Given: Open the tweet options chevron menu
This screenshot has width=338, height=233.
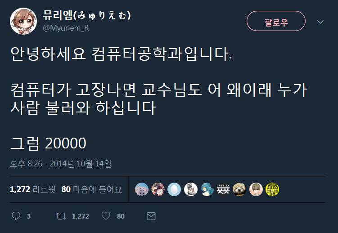Looking at the screenshot, I should point(320,22).
